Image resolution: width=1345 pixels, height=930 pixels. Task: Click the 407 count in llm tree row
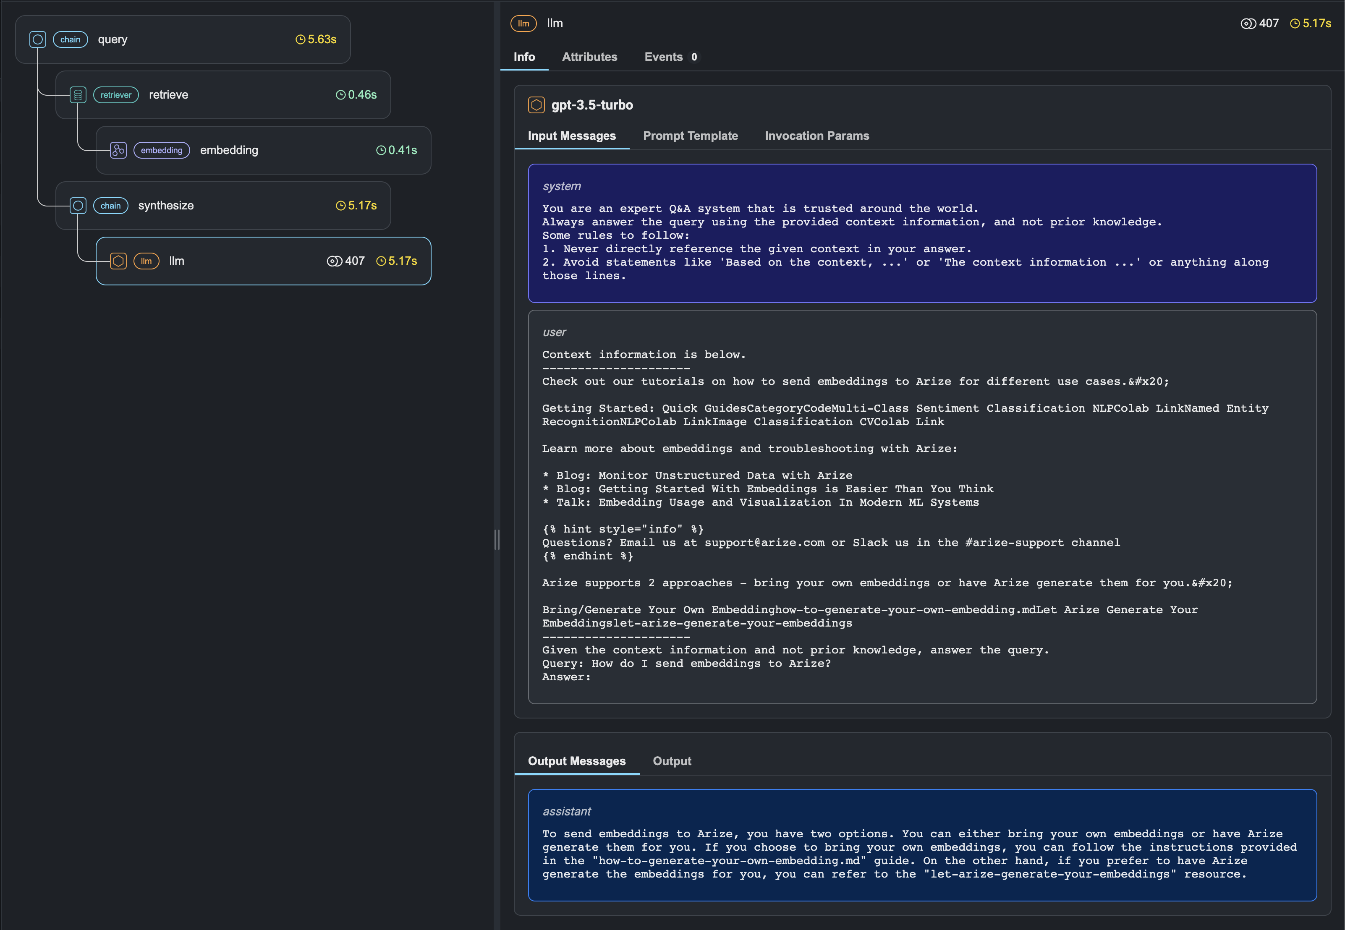(x=355, y=261)
